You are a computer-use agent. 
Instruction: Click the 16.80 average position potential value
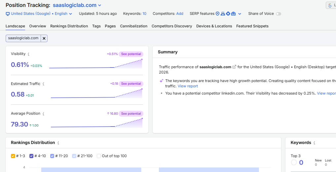pyautogui.click(x=113, y=114)
